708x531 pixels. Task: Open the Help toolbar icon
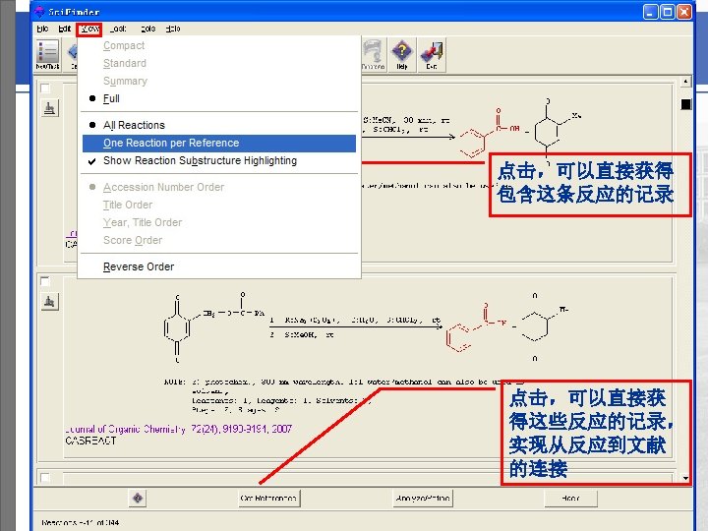coord(402,55)
